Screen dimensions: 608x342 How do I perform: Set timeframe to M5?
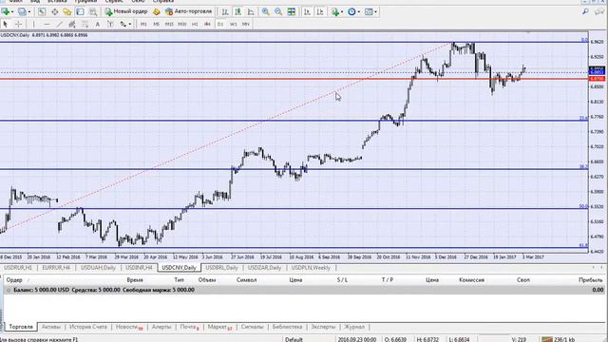(x=156, y=24)
